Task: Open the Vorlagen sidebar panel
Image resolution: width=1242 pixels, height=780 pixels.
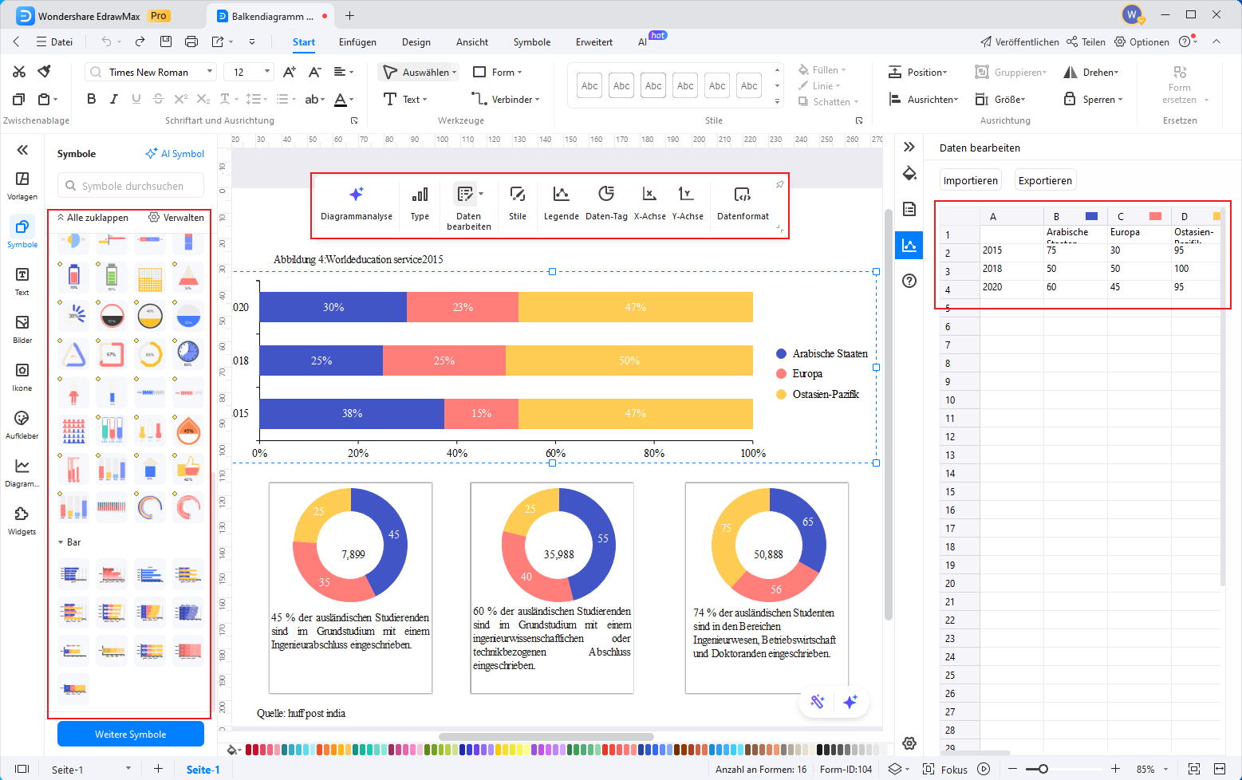Action: pos(22,185)
